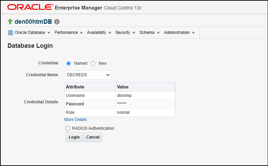Expand the Schema menu arrow
This screenshot has height=166, width=268.
tap(158, 33)
